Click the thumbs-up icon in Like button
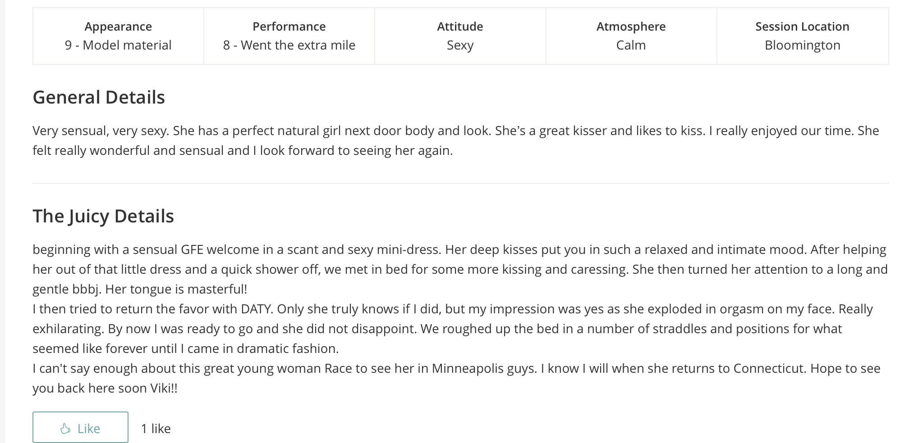The width and height of the screenshot is (909, 443). (x=65, y=429)
